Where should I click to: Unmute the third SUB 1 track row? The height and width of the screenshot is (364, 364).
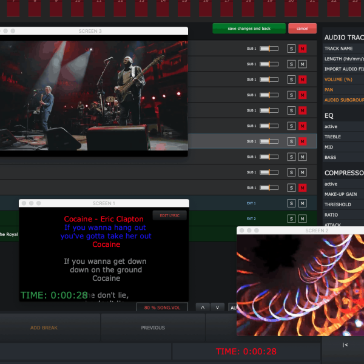(x=302, y=79)
